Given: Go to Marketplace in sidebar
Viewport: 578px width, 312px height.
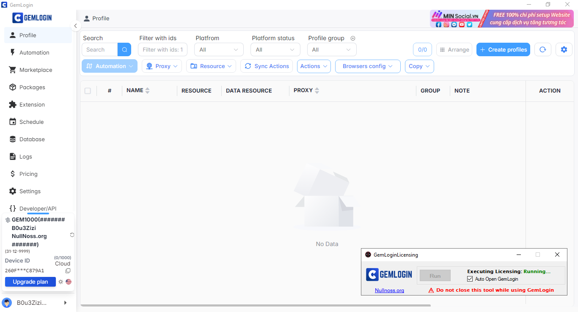Looking at the screenshot, I should pos(38,70).
